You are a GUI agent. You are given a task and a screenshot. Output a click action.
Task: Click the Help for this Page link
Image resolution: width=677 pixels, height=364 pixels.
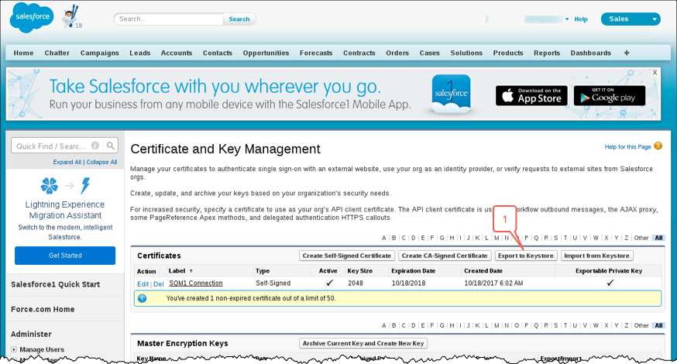click(627, 147)
